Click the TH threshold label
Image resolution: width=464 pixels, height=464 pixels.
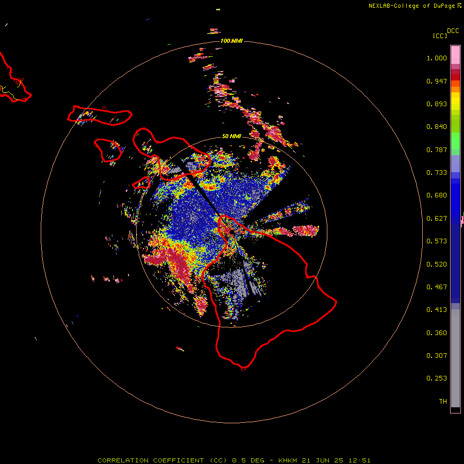[443, 402]
